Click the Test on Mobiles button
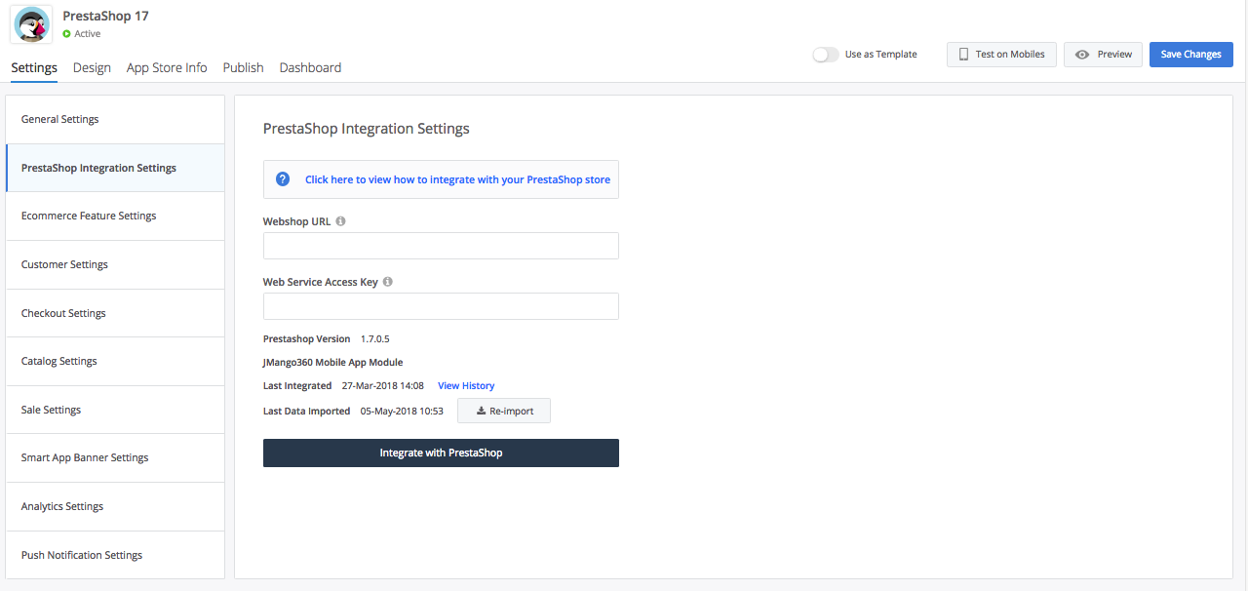This screenshot has height=591, width=1248. coord(1001,55)
